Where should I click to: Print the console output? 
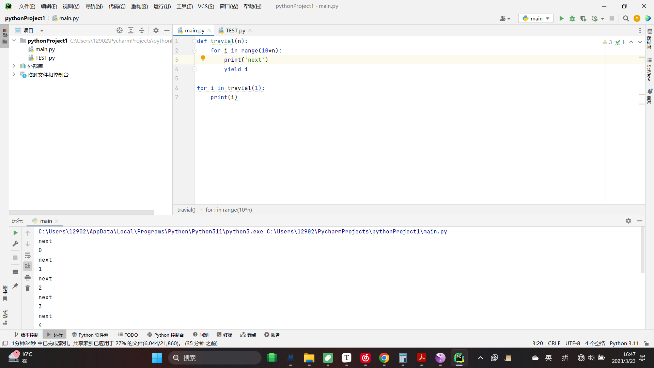point(28,277)
